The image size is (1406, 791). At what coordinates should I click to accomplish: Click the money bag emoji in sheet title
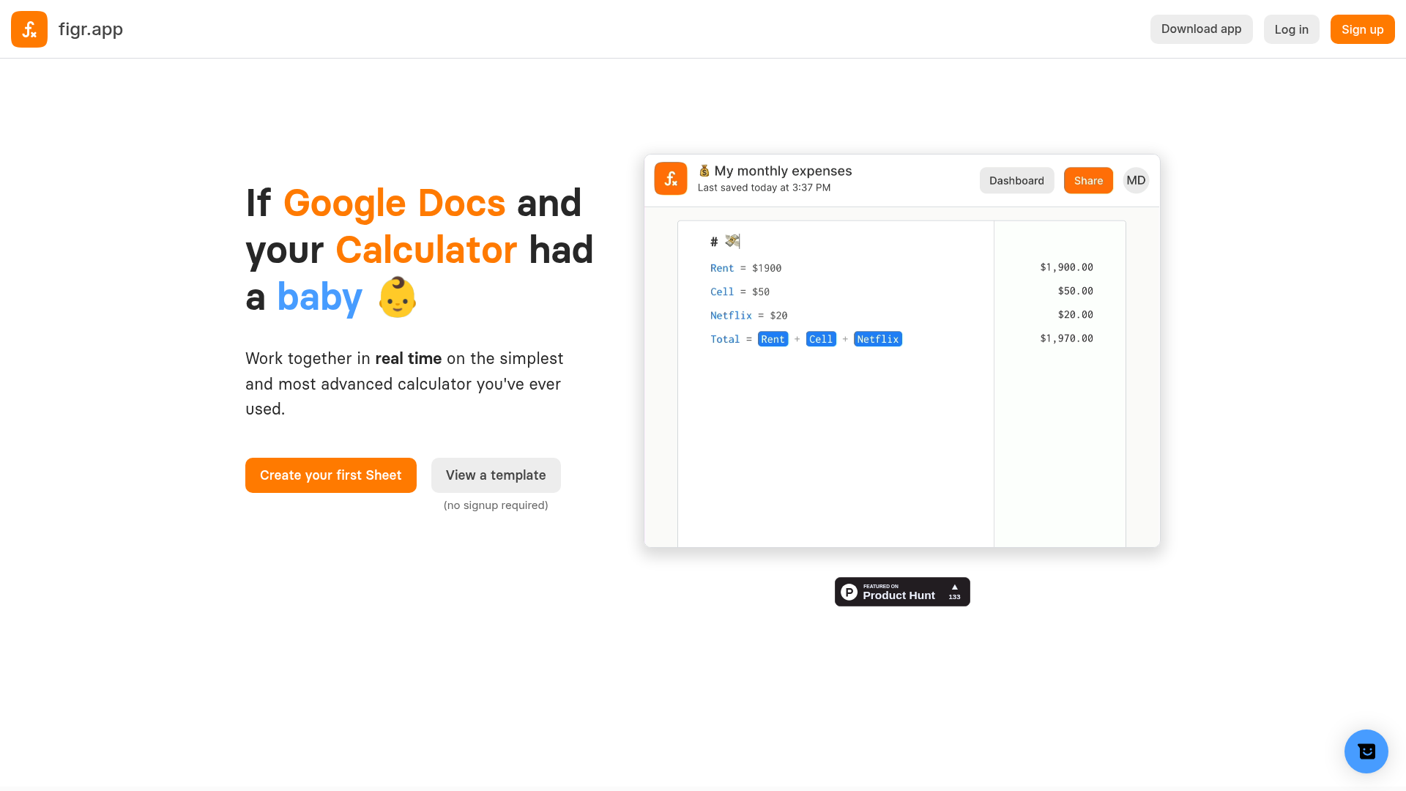pyautogui.click(x=704, y=171)
